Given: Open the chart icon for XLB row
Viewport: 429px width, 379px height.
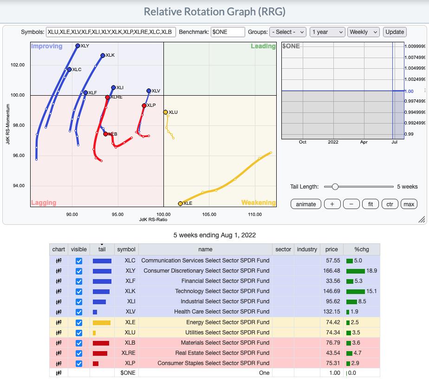Looking at the screenshot, I should point(58,343).
